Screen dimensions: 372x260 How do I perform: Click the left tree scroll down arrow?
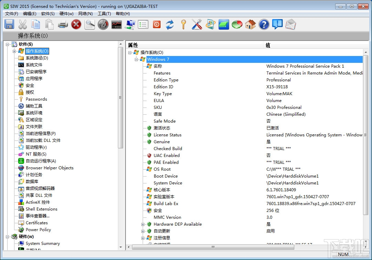tap(121, 247)
